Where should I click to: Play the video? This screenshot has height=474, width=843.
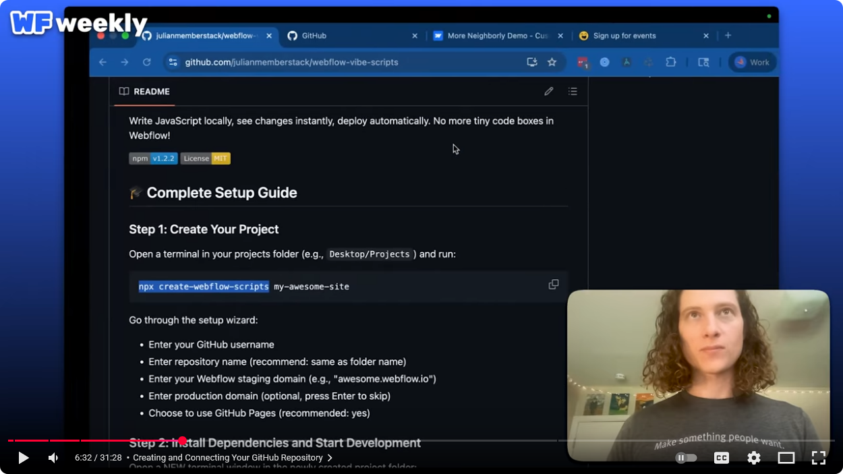click(23, 458)
